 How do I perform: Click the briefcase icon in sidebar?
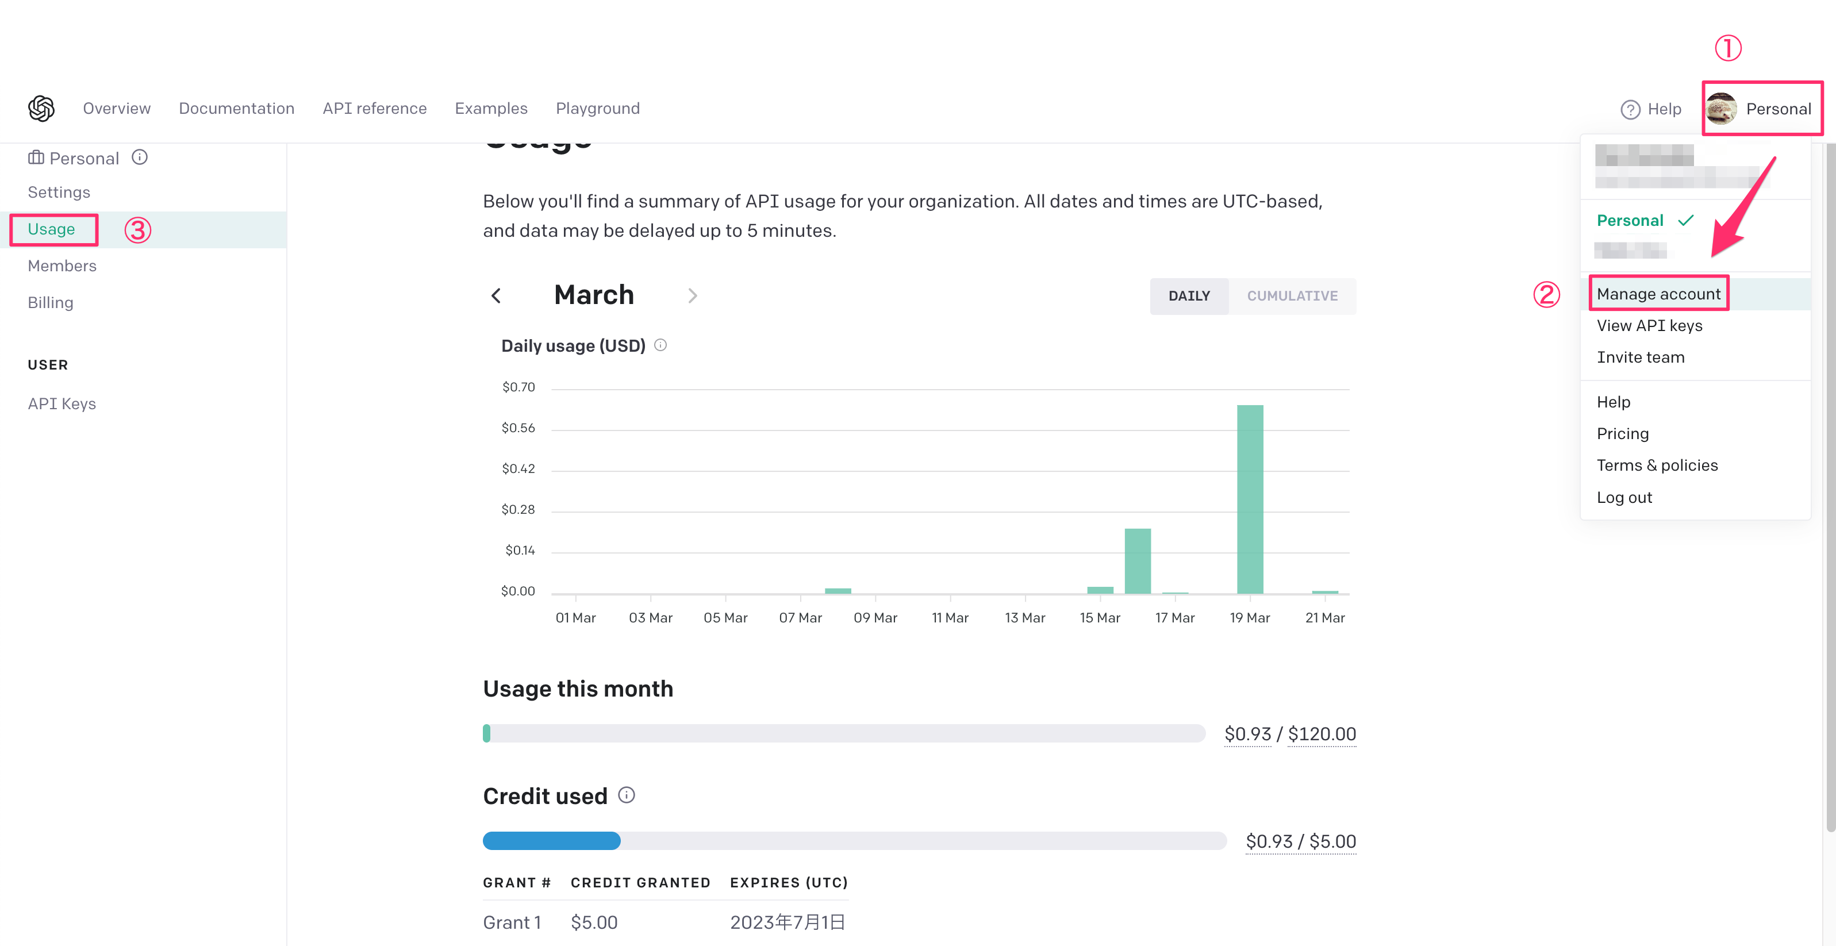click(x=36, y=157)
